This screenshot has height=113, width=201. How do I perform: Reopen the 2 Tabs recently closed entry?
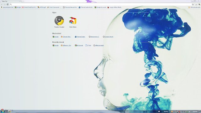[x=88, y=46]
